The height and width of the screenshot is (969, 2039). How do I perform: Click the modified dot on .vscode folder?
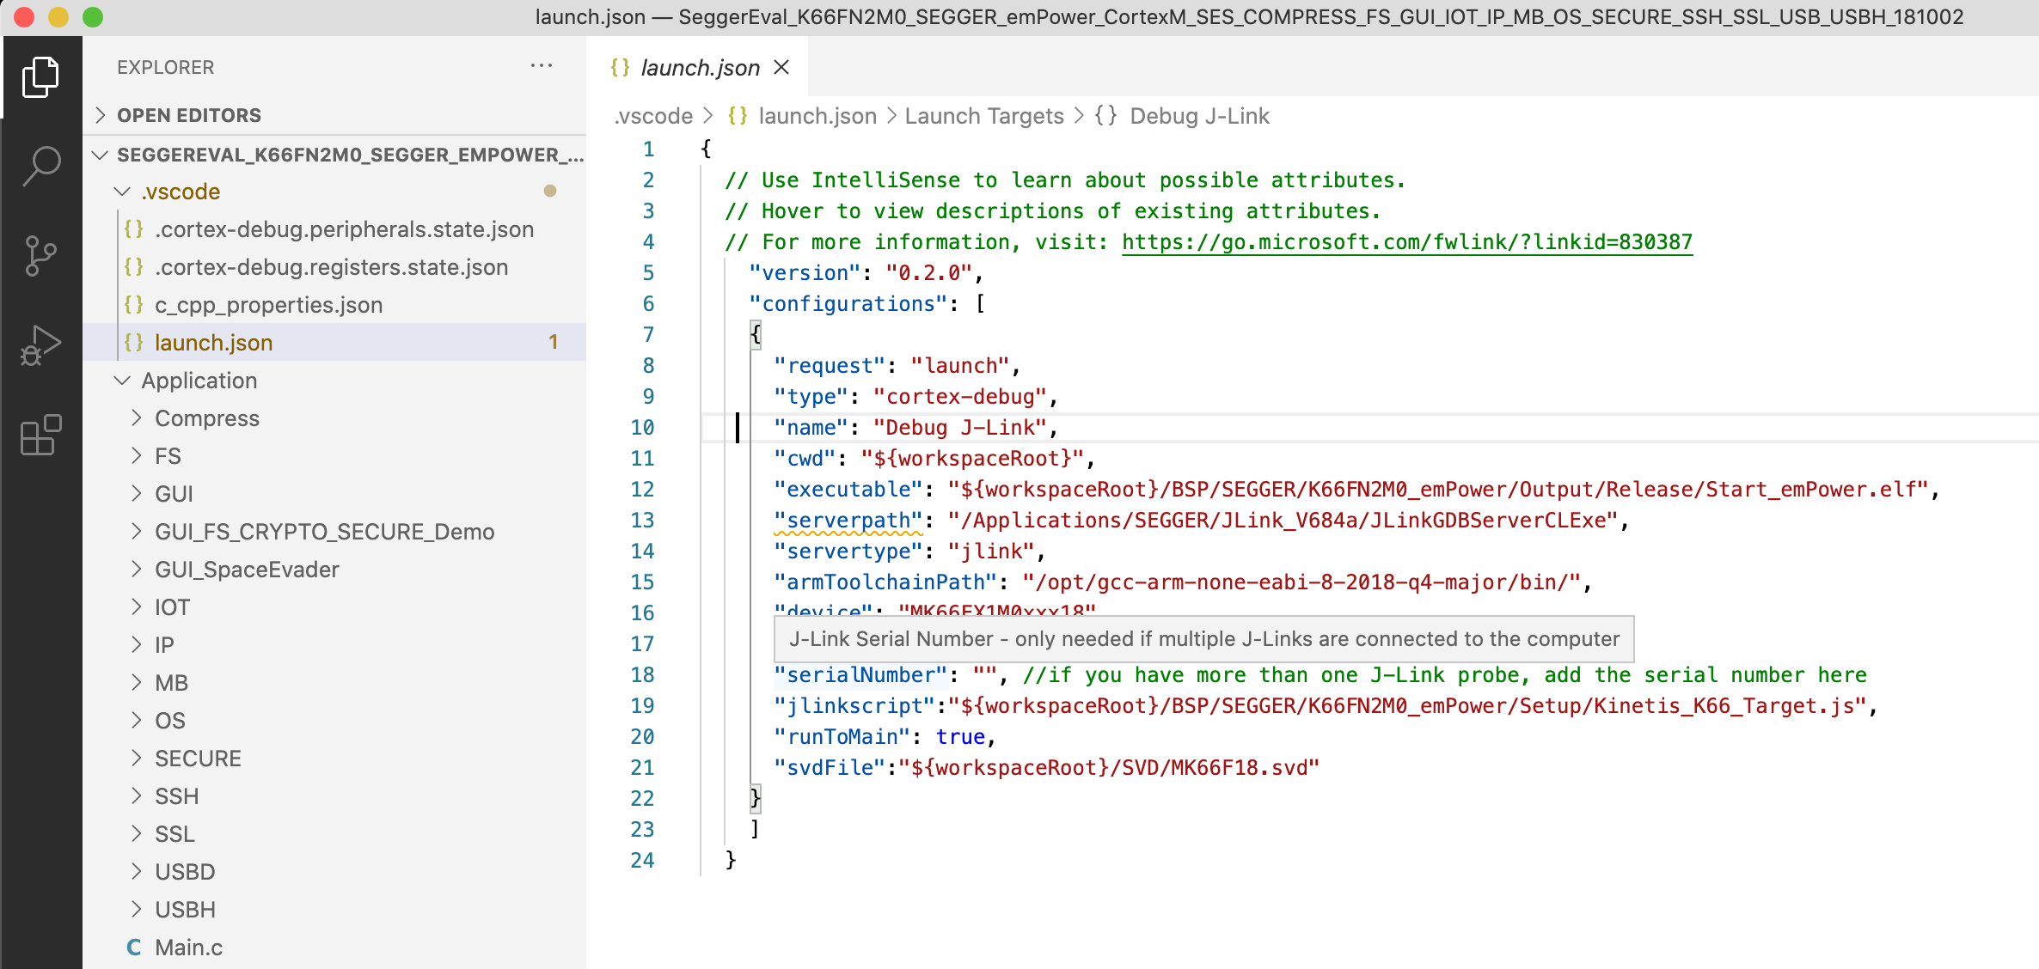[550, 191]
